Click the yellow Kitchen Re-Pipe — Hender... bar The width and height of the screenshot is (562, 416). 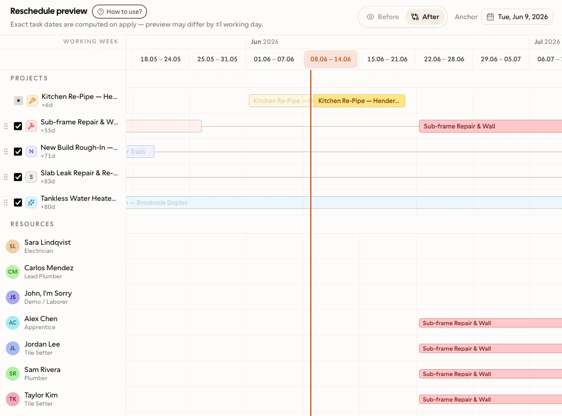pos(359,101)
